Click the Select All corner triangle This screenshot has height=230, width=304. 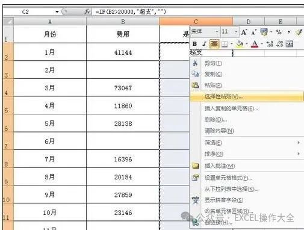[x=8, y=21]
